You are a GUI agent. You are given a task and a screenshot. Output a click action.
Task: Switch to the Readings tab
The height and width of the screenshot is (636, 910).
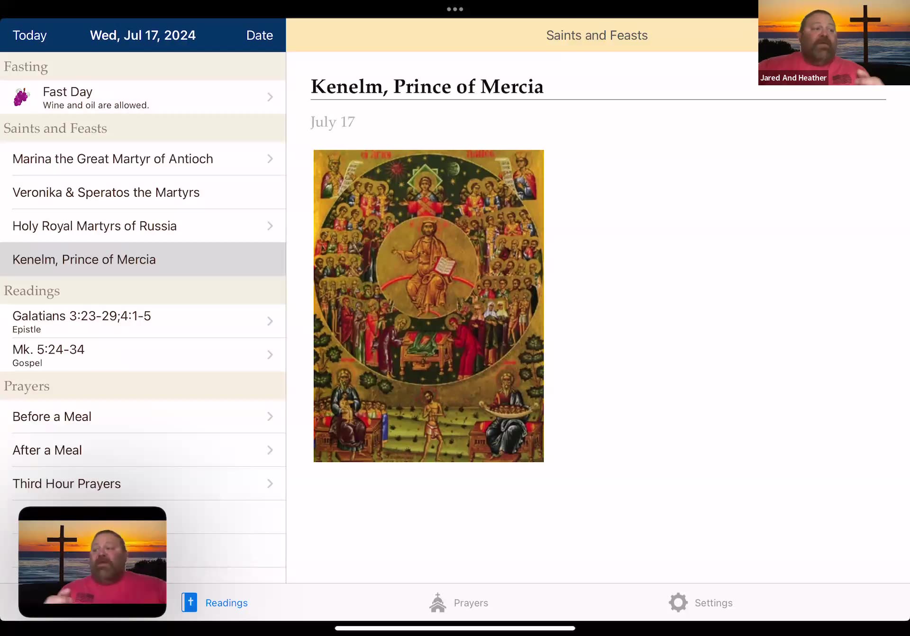215,602
